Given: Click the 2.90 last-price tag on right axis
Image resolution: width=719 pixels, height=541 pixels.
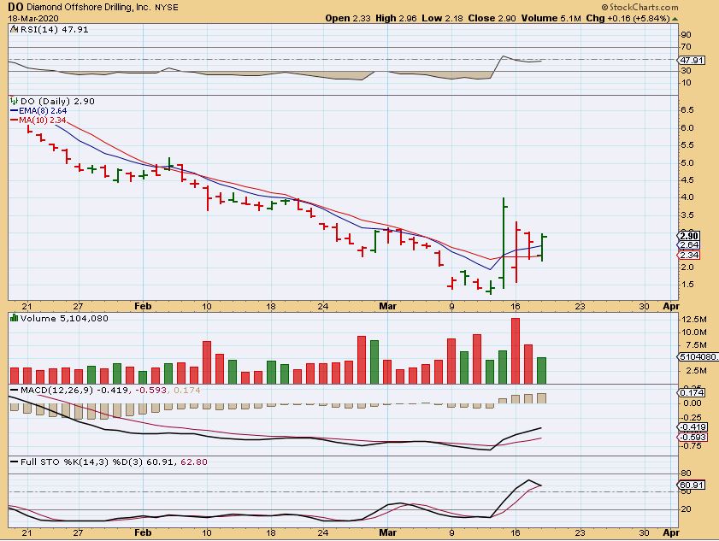Looking at the screenshot, I should 689,236.
